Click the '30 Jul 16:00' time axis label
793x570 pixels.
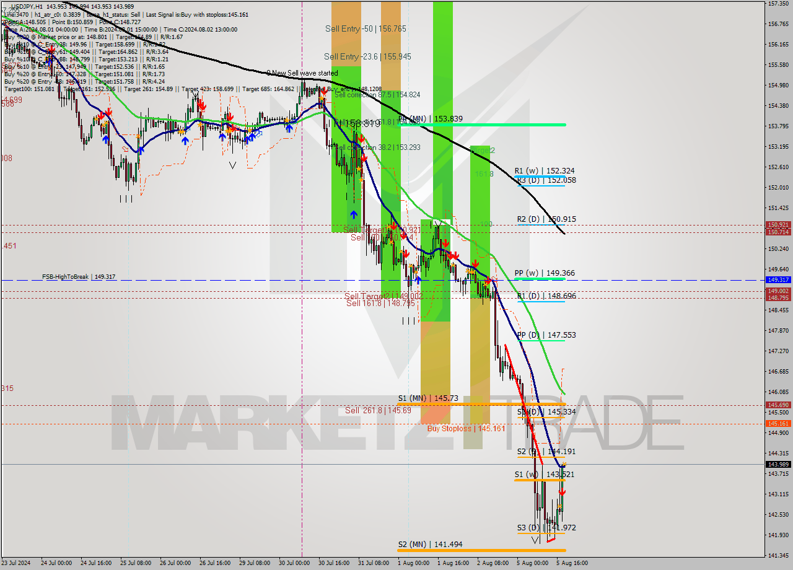335,563
